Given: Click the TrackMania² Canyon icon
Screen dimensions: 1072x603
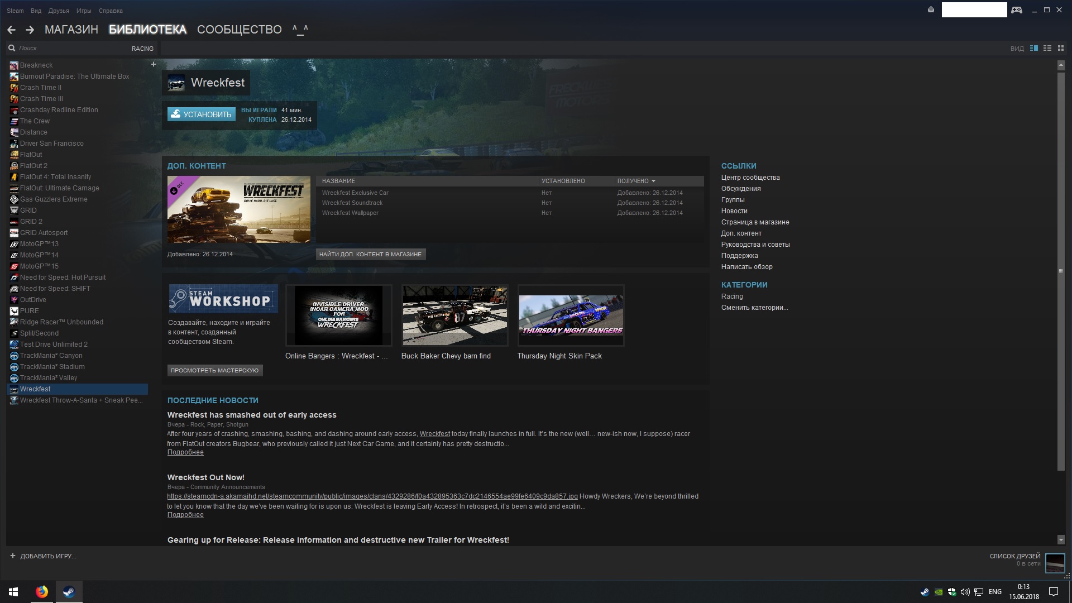Looking at the screenshot, I should [x=14, y=356].
